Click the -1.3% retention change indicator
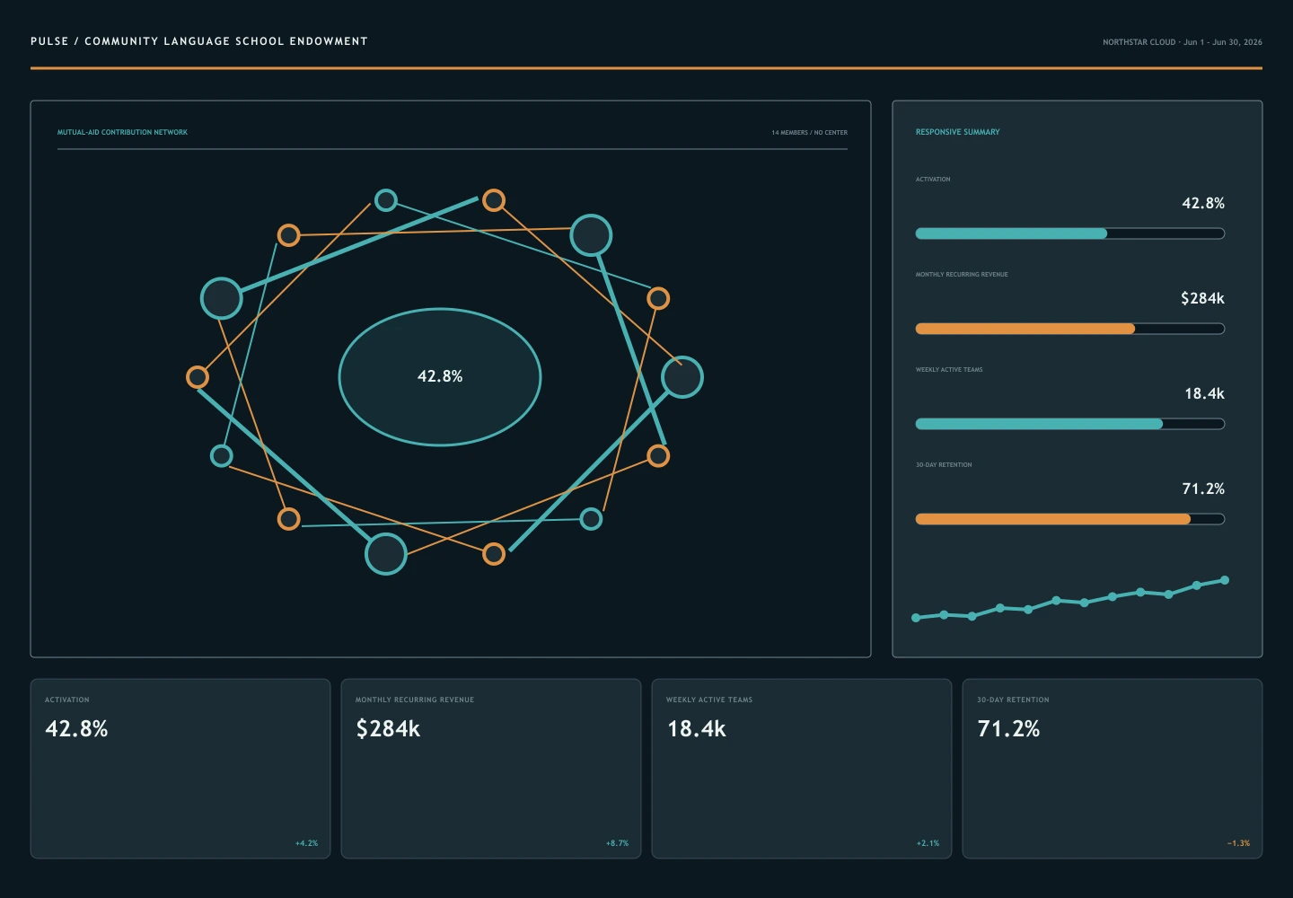 tap(1238, 843)
